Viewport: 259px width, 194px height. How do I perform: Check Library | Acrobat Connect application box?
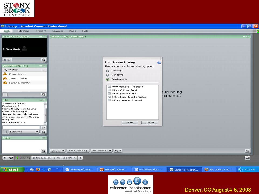tap(109, 100)
